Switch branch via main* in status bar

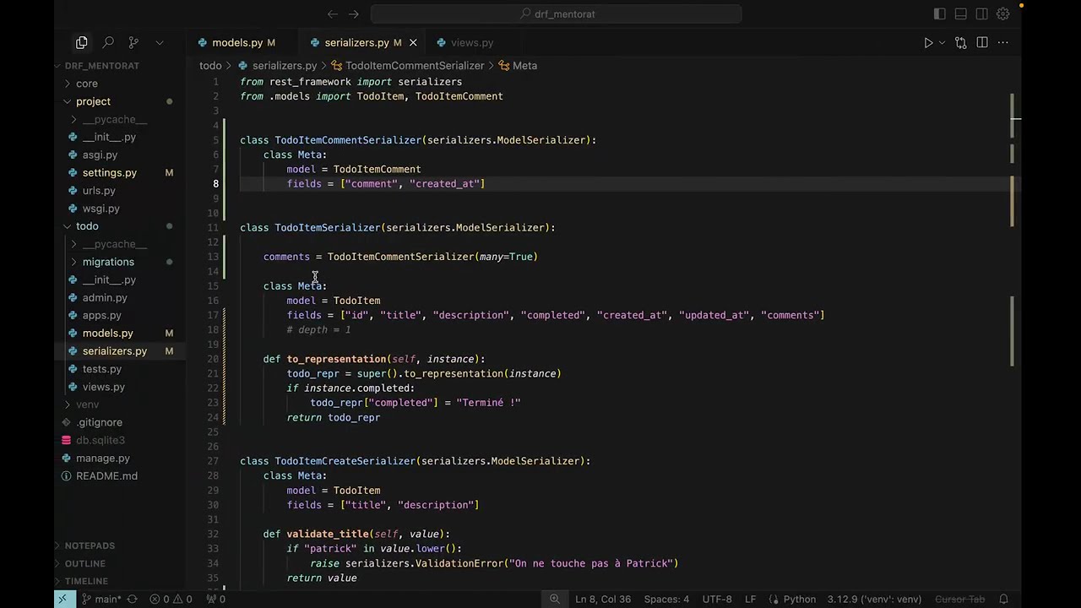coord(101,599)
